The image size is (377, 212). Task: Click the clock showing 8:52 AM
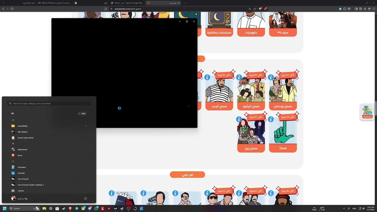371,208
